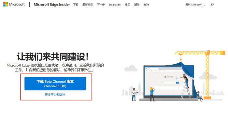Open the 下载 menu item

76,5
